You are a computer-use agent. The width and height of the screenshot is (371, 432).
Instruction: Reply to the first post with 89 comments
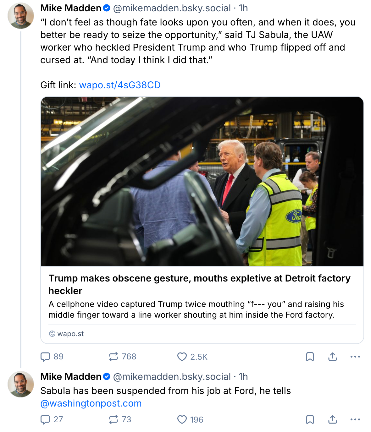click(46, 357)
